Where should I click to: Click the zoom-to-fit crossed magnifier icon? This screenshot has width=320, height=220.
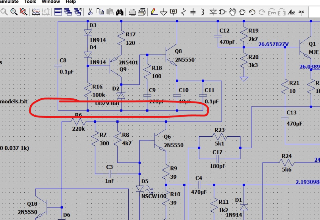pyautogui.click(x=23, y=12)
